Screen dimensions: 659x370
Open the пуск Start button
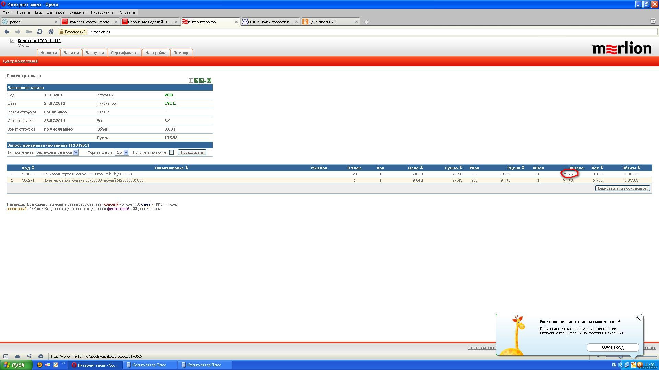click(16, 365)
